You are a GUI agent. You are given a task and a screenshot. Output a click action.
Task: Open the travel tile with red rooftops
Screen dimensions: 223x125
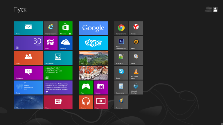click(x=93, y=73)
